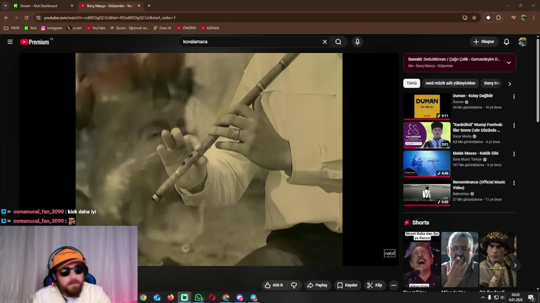
Task: Open Melek Mosso - Keklik Gibi title
Action: 475,153
